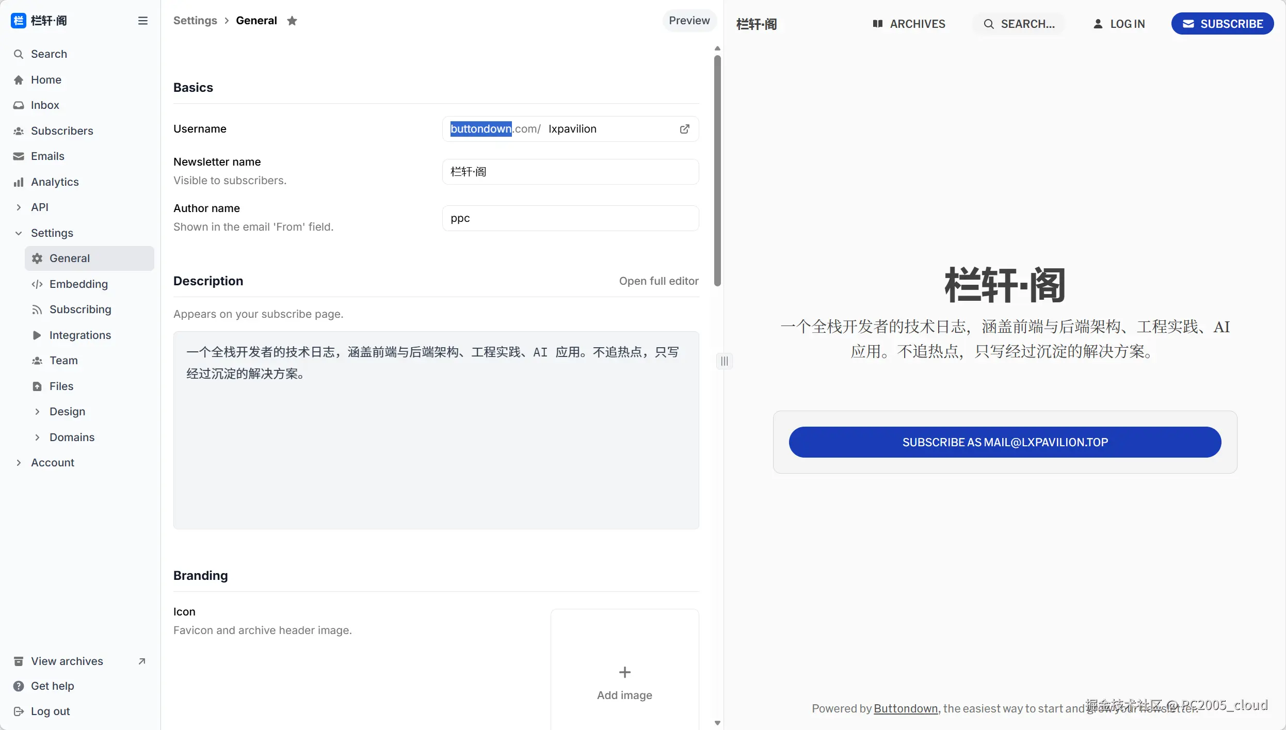
Task: Expand the Account section chevron
Action: point(19,463)
